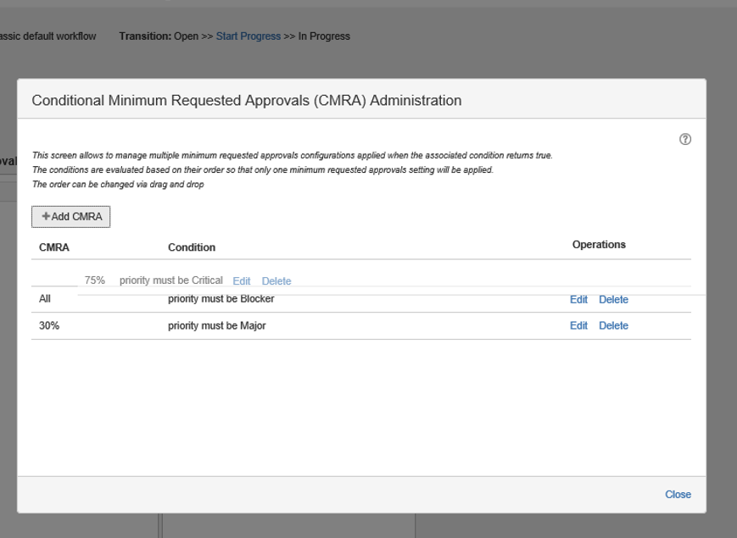The height and width of the screenshot is (538, 737).
Task: Click the priority must be Critical condition text
Action: pyautogui.click(x=170, y=281)
